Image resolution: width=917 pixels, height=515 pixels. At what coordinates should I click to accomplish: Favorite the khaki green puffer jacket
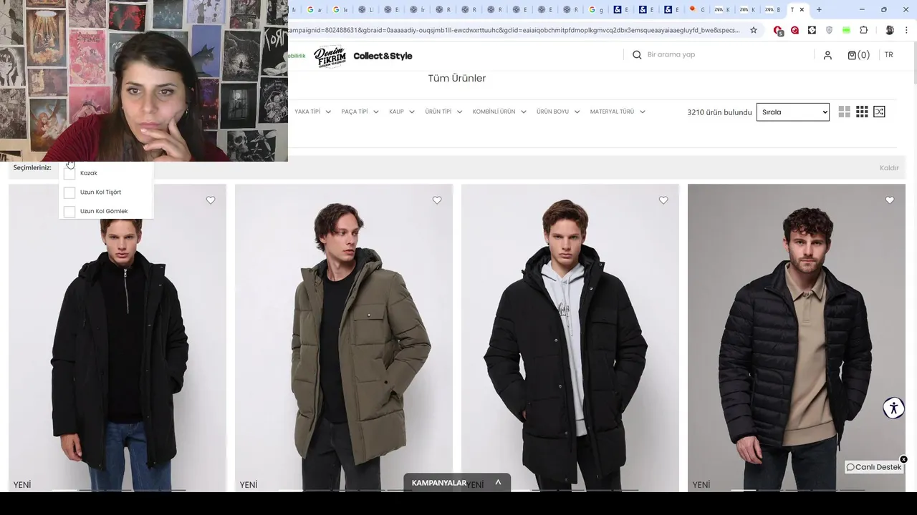point(437,200)
